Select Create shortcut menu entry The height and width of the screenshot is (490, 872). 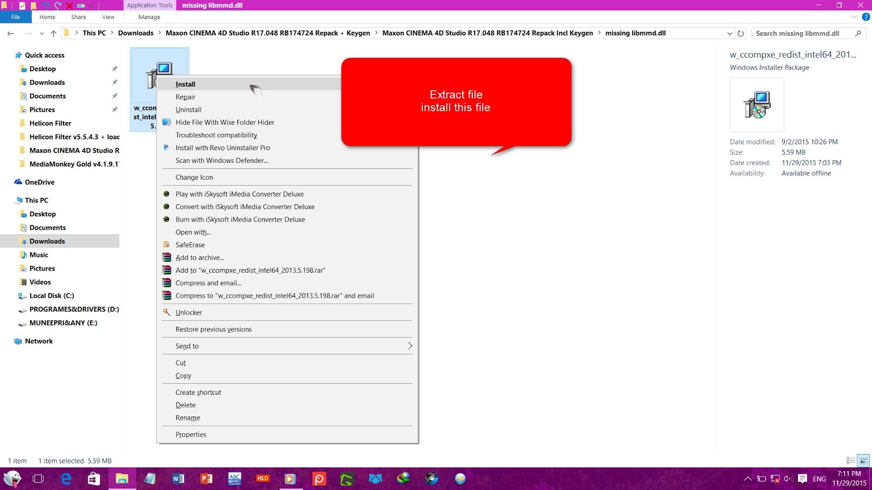click(x=287, y=393)
